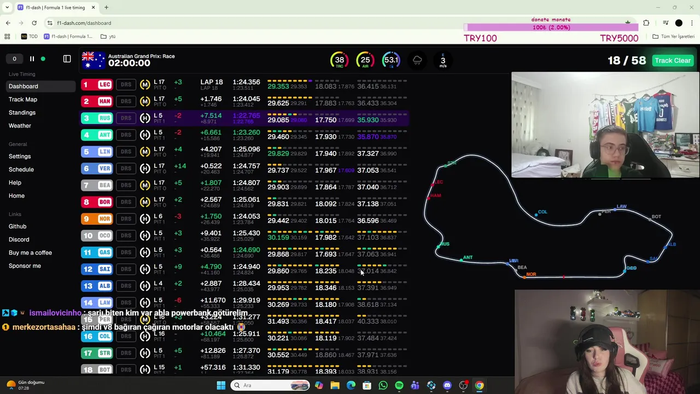Click the DRS indicator in BEA's row
The height and width of the screenshot is (394, 700).
click(126, 185)
